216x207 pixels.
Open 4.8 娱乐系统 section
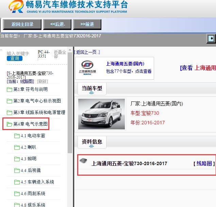(33, 205)
